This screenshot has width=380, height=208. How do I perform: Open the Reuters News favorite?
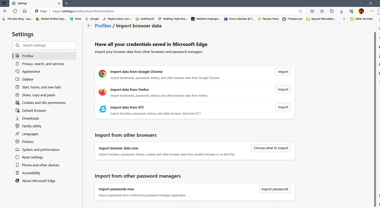pyautogui.click(x=268, y=19)
